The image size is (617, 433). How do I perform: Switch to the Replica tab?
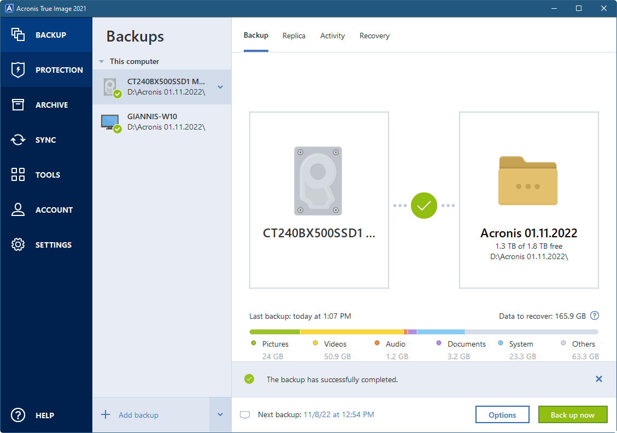[x=294, y=36]
